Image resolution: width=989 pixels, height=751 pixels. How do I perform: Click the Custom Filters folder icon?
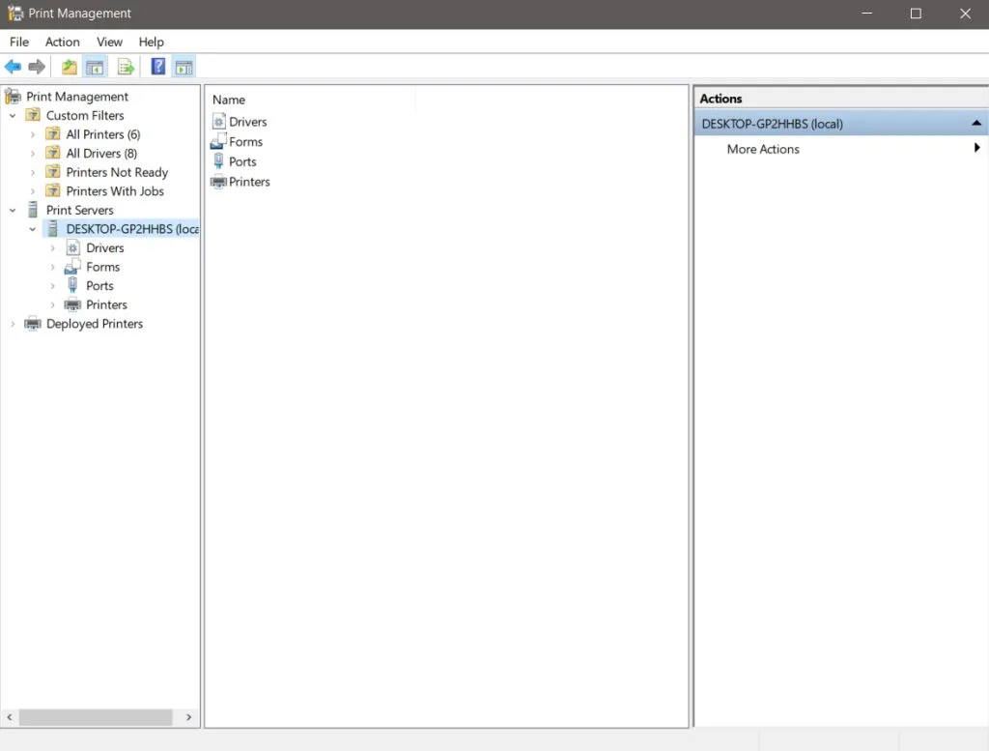[33, 115]
